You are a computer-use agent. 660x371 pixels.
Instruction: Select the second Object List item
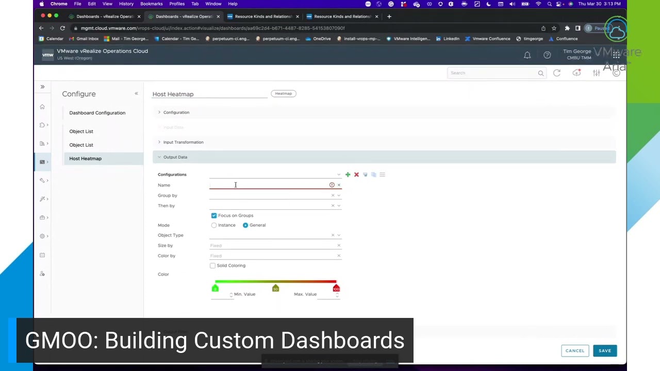[x=81, y=145]
